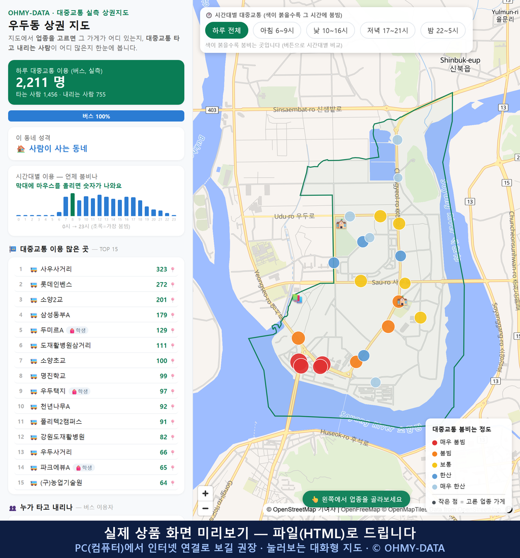Click the light-blue 매우 한산 legend swatch
This screenshot has height=558, width=520.
click(435, 487)
